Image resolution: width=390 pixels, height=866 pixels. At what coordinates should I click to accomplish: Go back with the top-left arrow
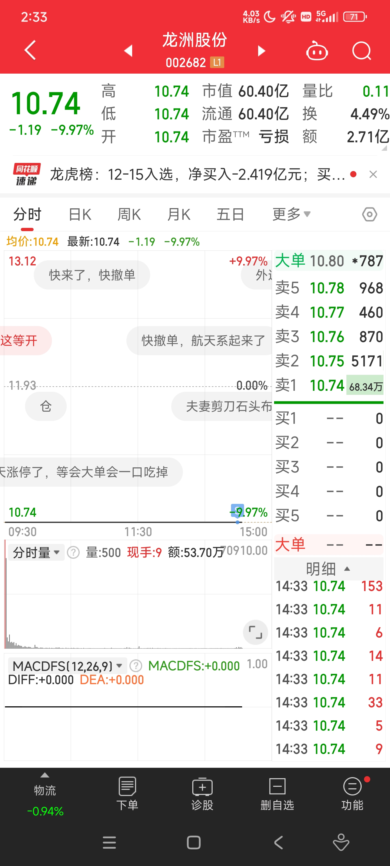click(30, 50)
